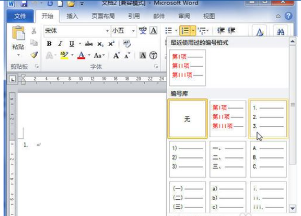Screen dimensions: 301x216
Task: Click the Grow Font icon
Action: pyautogui.click(x=116, y=56)
